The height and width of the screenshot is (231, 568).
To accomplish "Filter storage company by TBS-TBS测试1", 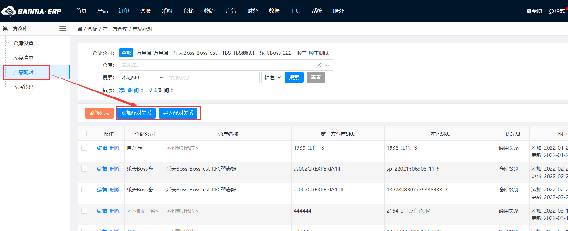I will pyautogui.click(x=238, y=53).
